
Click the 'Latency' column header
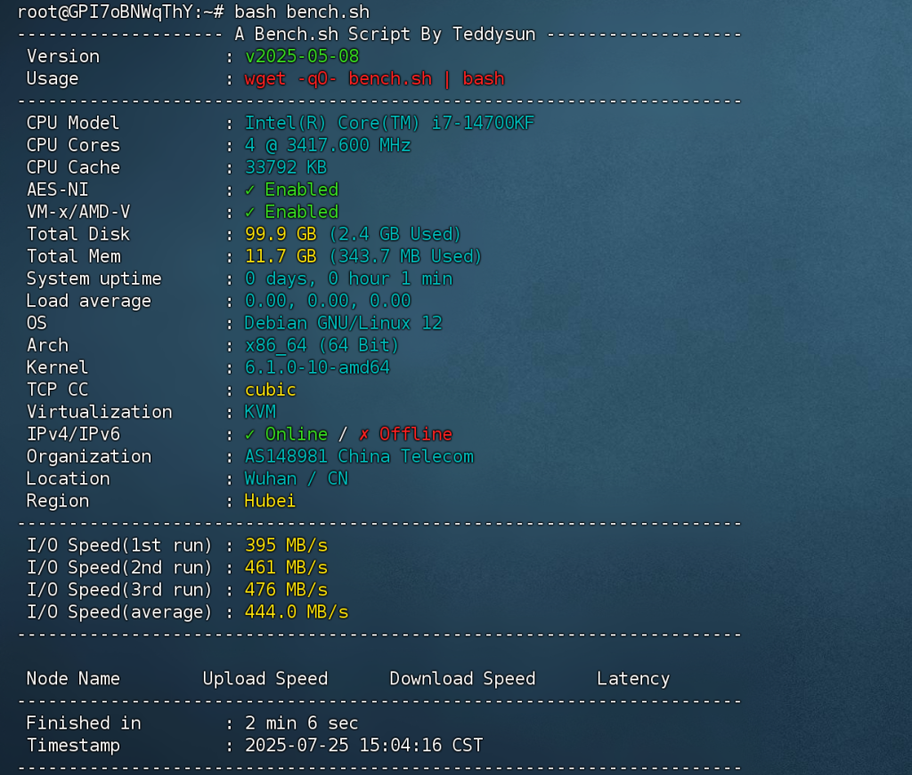633,679
